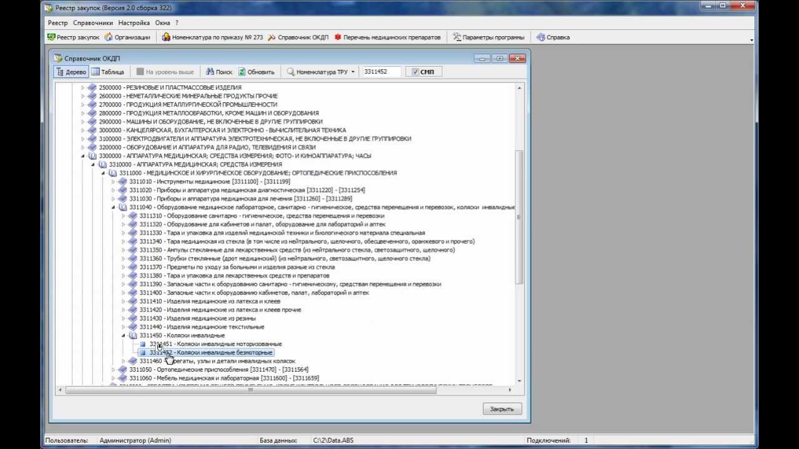Click the tree horizontal scrollbar thumb

pyautogui.click(x=251, y=390)
